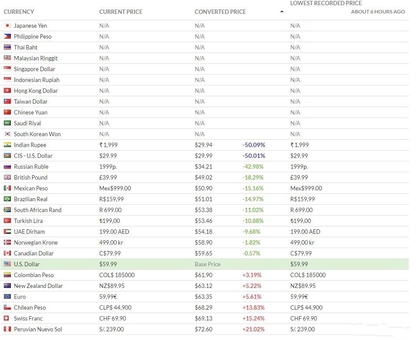Click the Chilean Peso flag icon
Screen dimensions: 416x340
(7, 307)
